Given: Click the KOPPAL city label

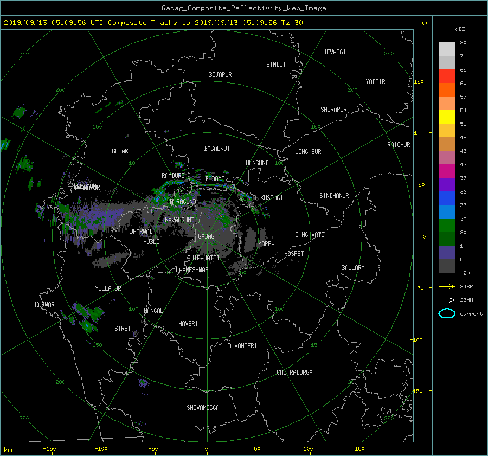Looking at the screenshot, I should tap(268, 243).
